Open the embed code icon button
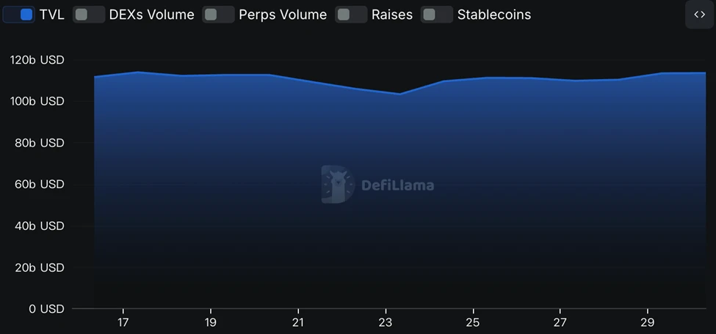 coord(698,15)
